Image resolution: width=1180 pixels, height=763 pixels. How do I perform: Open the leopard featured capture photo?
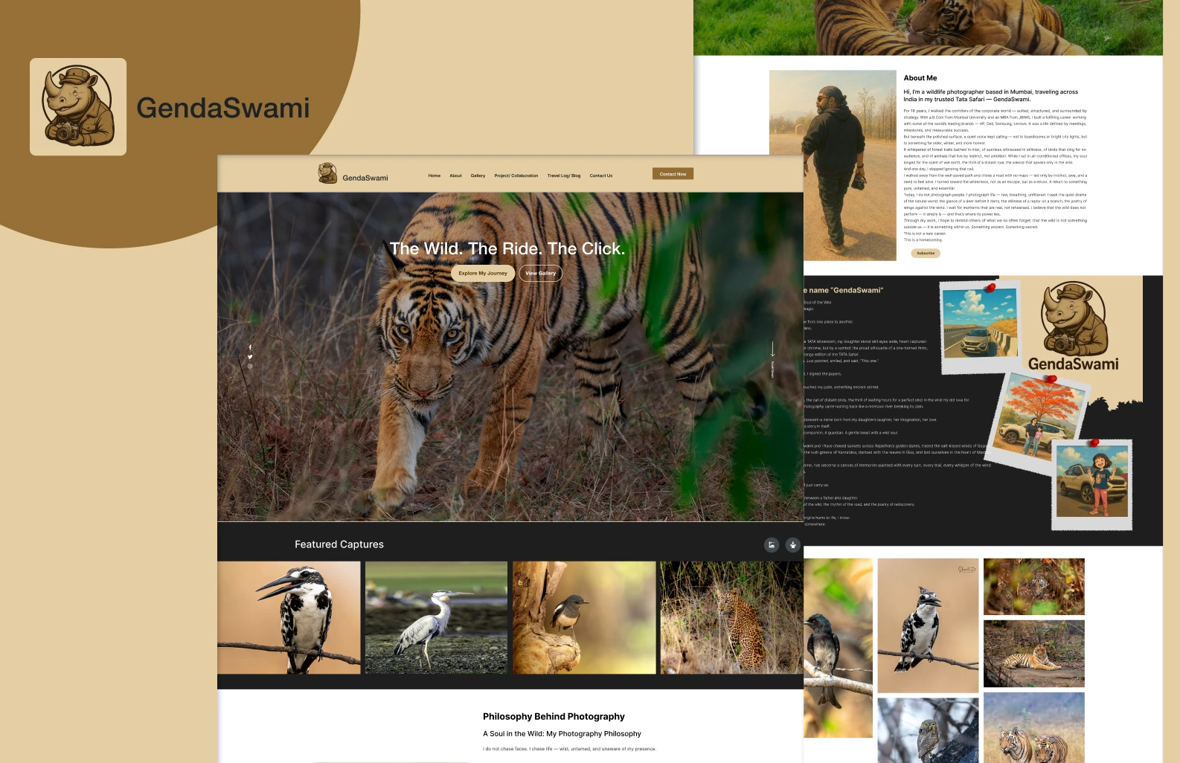[731, 618]
